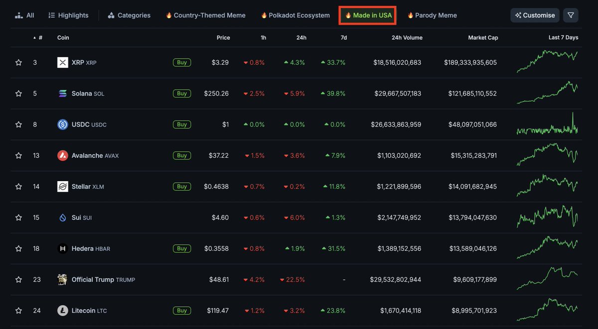Toggle the Stellar favorite star
This screenshot has height=329, width=598.
pyautogui.click(x=18, y=187)
